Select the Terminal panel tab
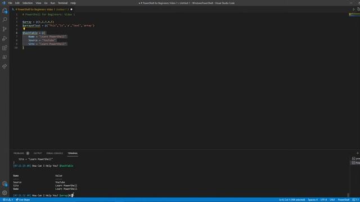This screenshot has height=202, width=360. click(73, 153)
